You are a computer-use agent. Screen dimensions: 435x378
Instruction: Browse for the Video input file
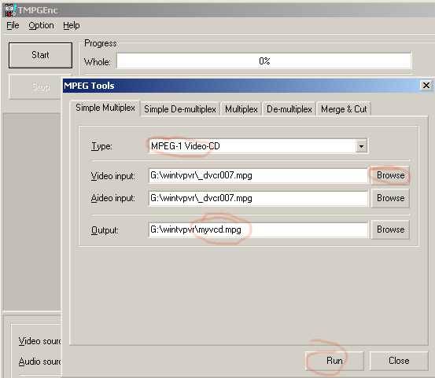[x=390, y=175]
